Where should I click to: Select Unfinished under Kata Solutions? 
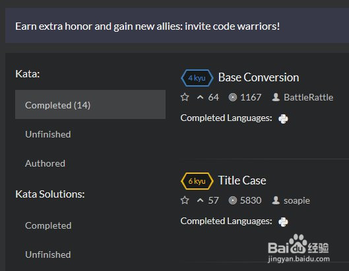[x=48, y=254]
